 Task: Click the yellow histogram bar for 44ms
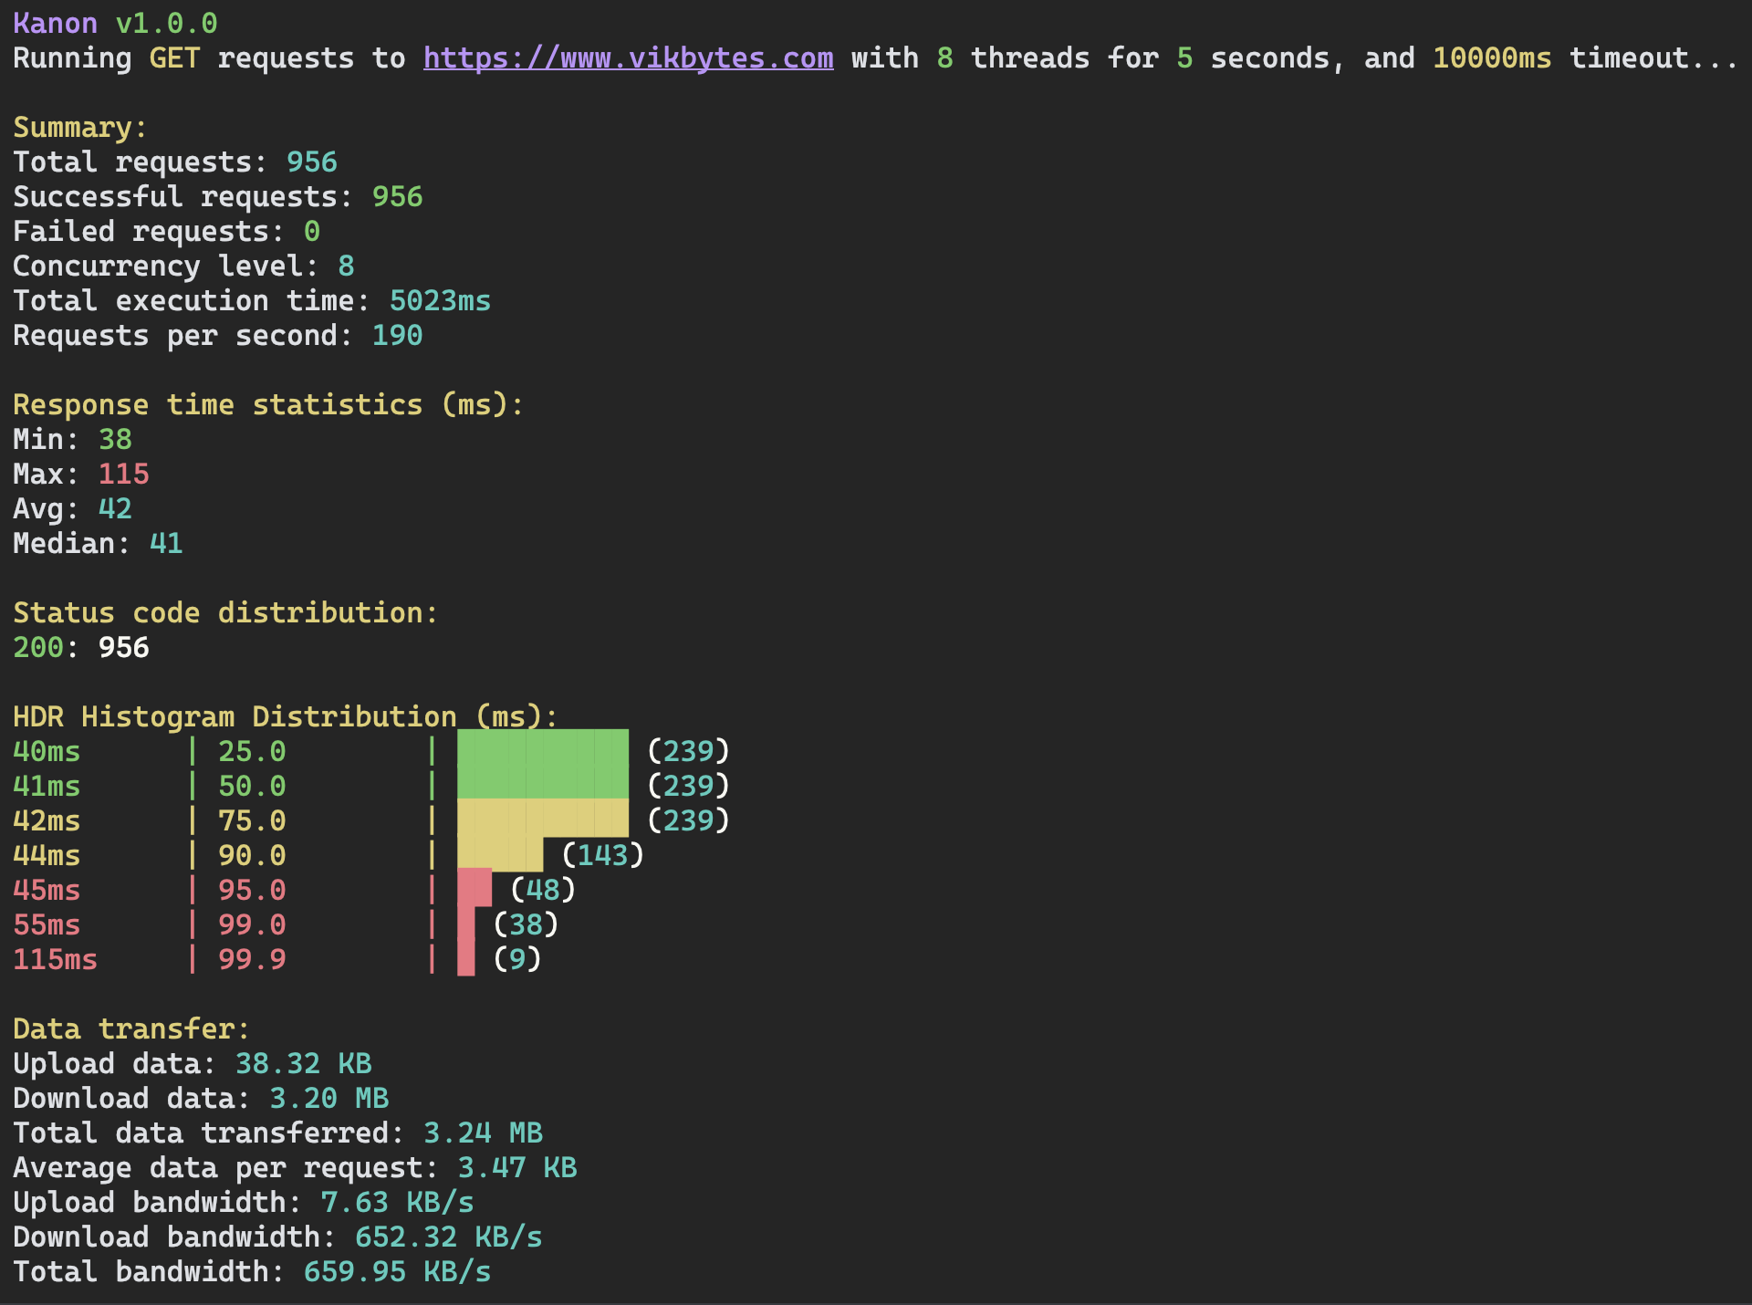tap(500, 854)
